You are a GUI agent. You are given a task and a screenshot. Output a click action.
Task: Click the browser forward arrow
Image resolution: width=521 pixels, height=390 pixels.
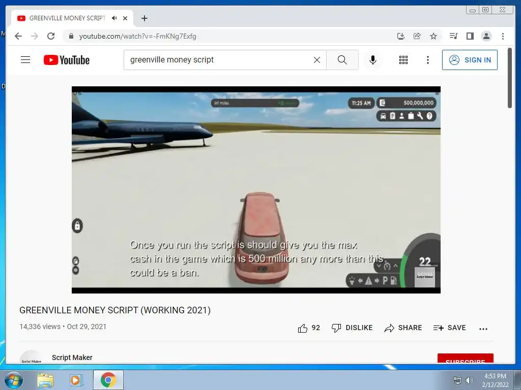[35, 36]
